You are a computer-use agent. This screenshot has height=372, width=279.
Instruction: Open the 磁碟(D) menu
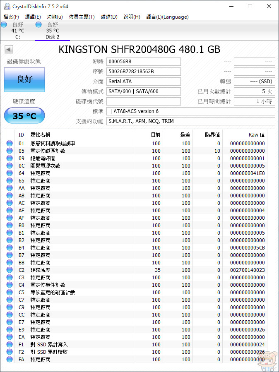[x=109, y=17]
